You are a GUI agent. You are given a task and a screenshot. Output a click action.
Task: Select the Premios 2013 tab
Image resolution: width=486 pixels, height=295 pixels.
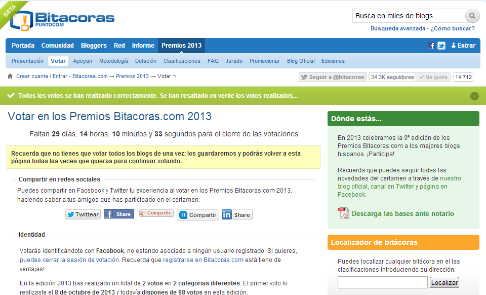[x=181, y=46]
